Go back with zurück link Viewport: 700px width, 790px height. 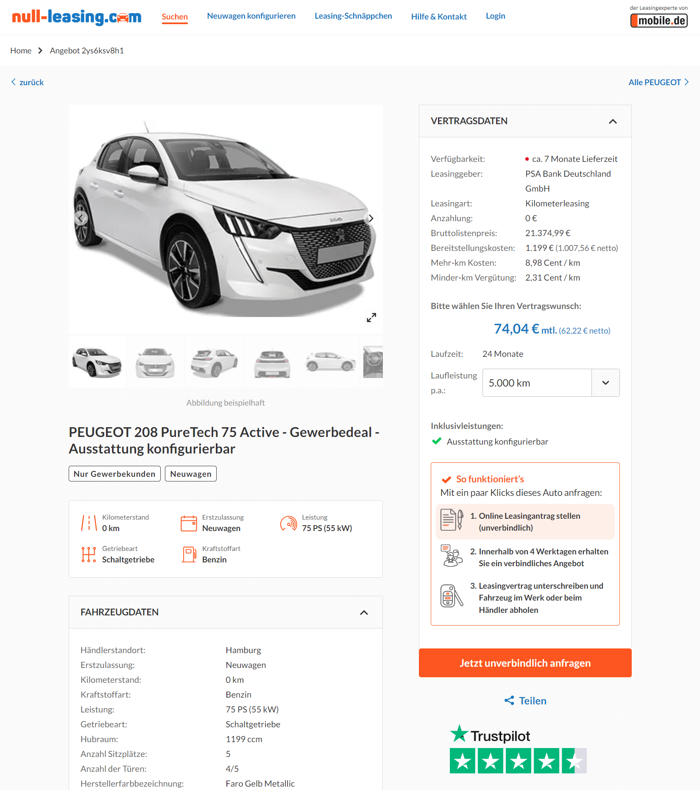[x=28, y=82]
